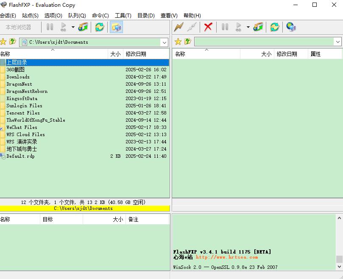Click the local pane favorites star icon
Viewport: 343px width, 279px height.
(3, 42)
